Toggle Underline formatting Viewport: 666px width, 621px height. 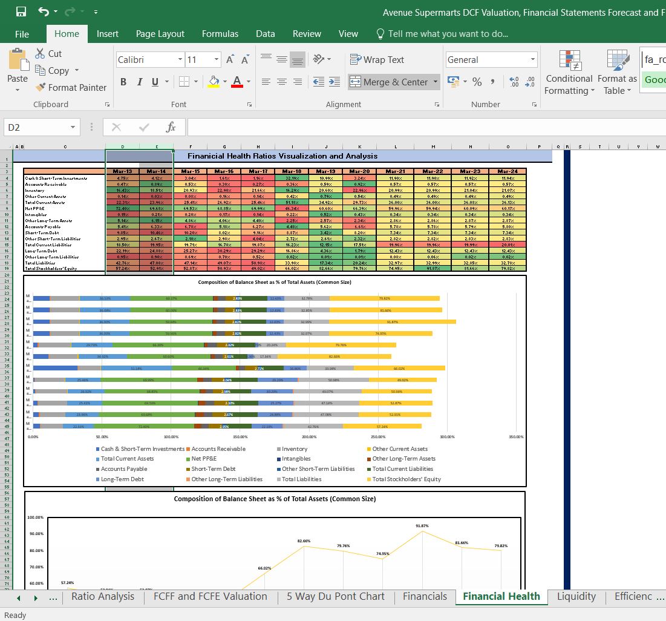click(x=155, y=82)
